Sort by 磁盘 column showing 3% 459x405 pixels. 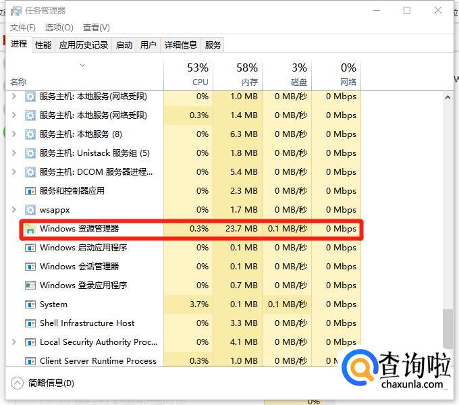click(287, 75)
